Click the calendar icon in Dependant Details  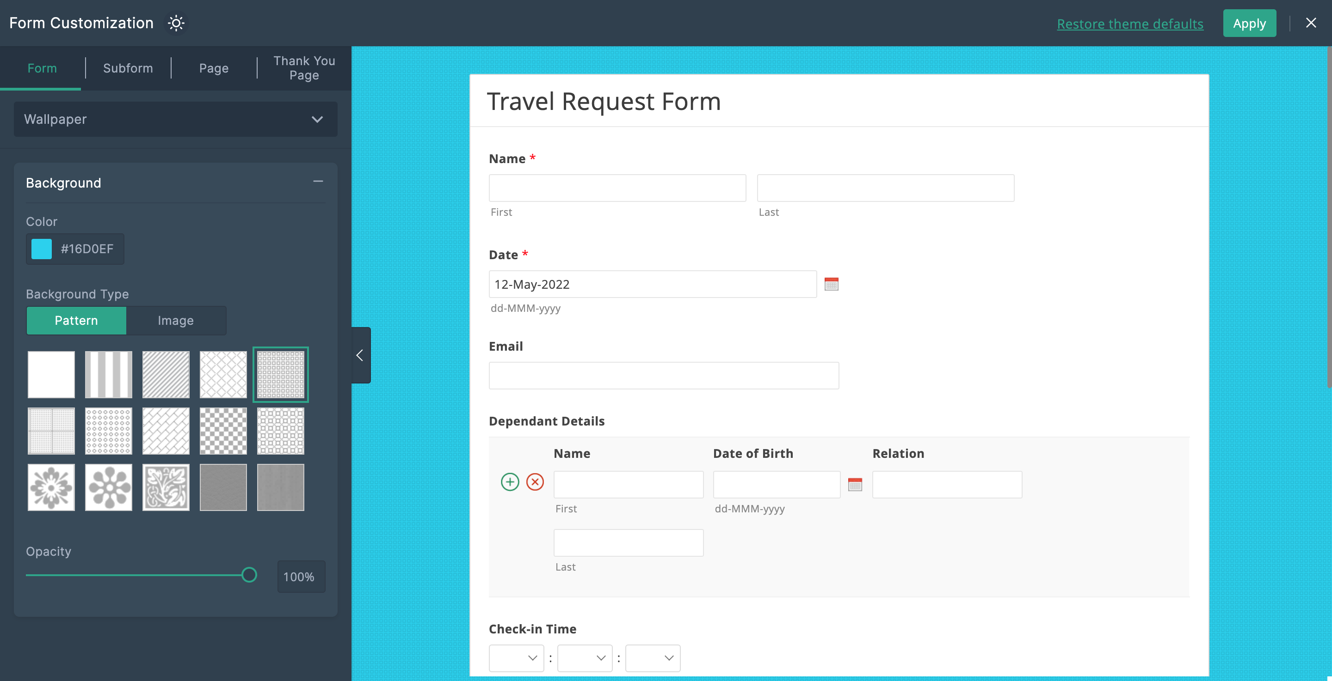pos(855,485)
